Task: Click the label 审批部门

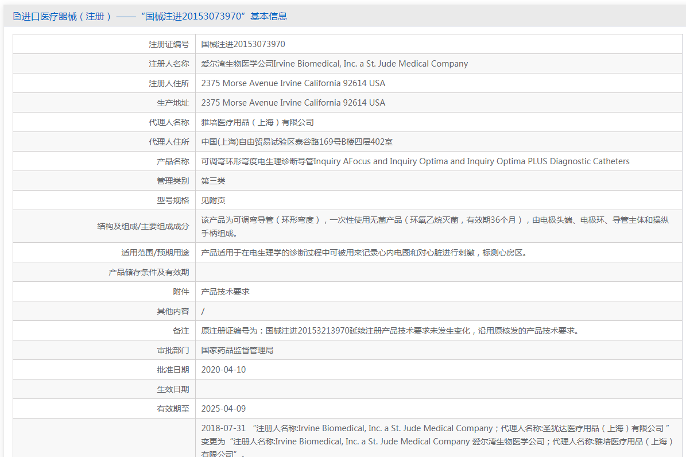Action: pos(173,351)
